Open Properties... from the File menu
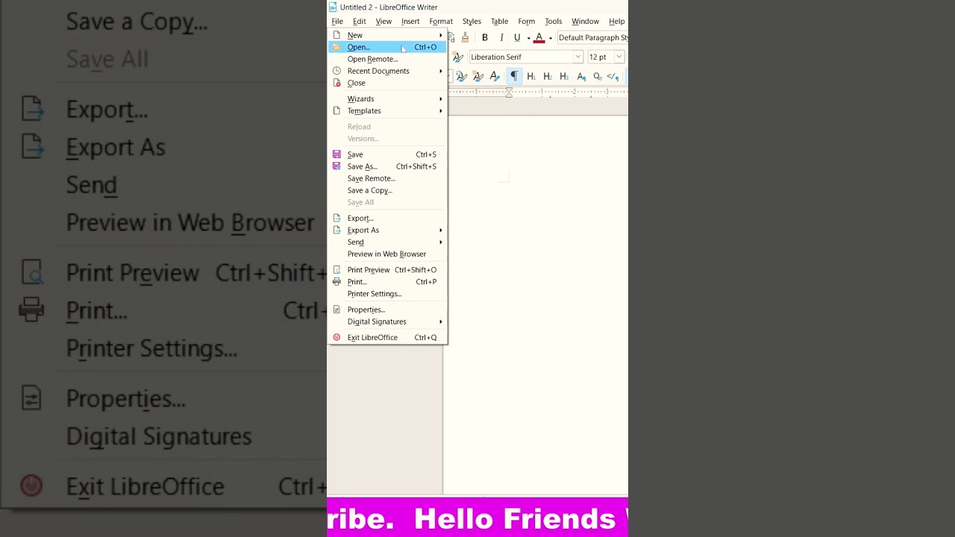 pos(387,309)
